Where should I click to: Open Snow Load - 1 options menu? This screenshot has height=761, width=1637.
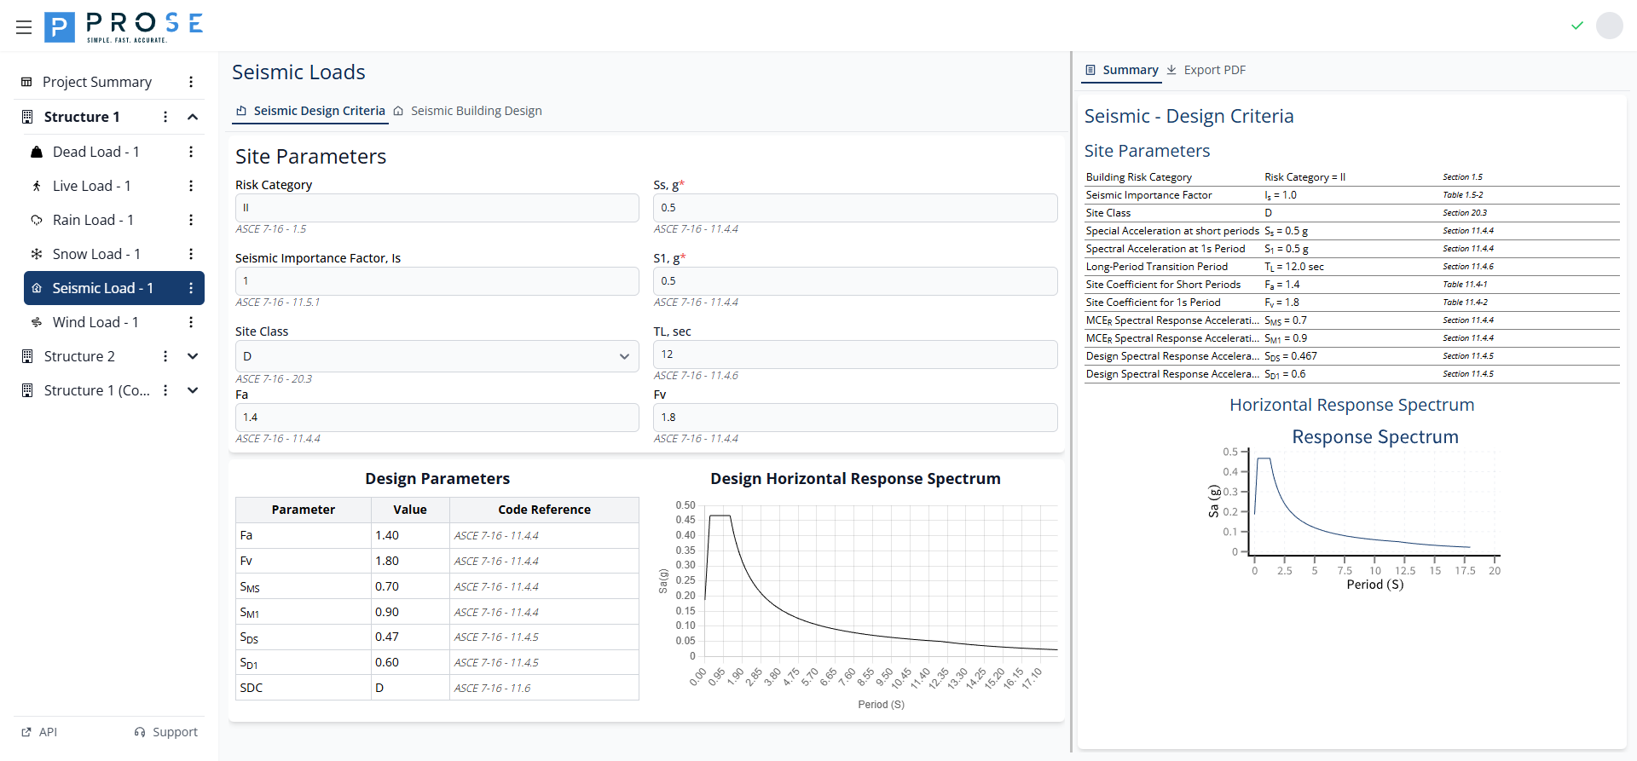coord(191,254)
